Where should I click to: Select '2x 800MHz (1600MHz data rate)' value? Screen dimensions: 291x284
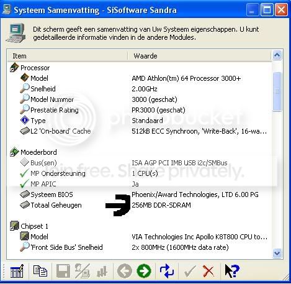[180, 247]
